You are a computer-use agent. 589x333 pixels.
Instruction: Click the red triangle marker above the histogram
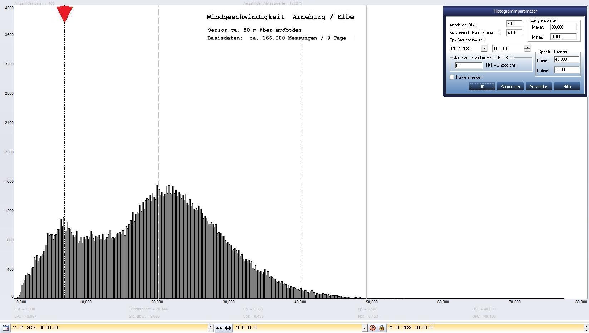point(65,14)
